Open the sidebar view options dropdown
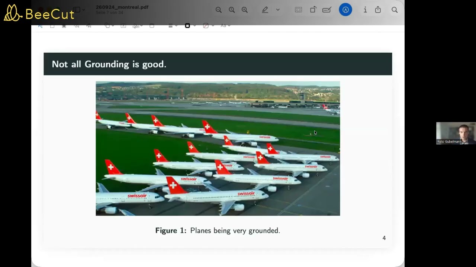 click(78, 10)
